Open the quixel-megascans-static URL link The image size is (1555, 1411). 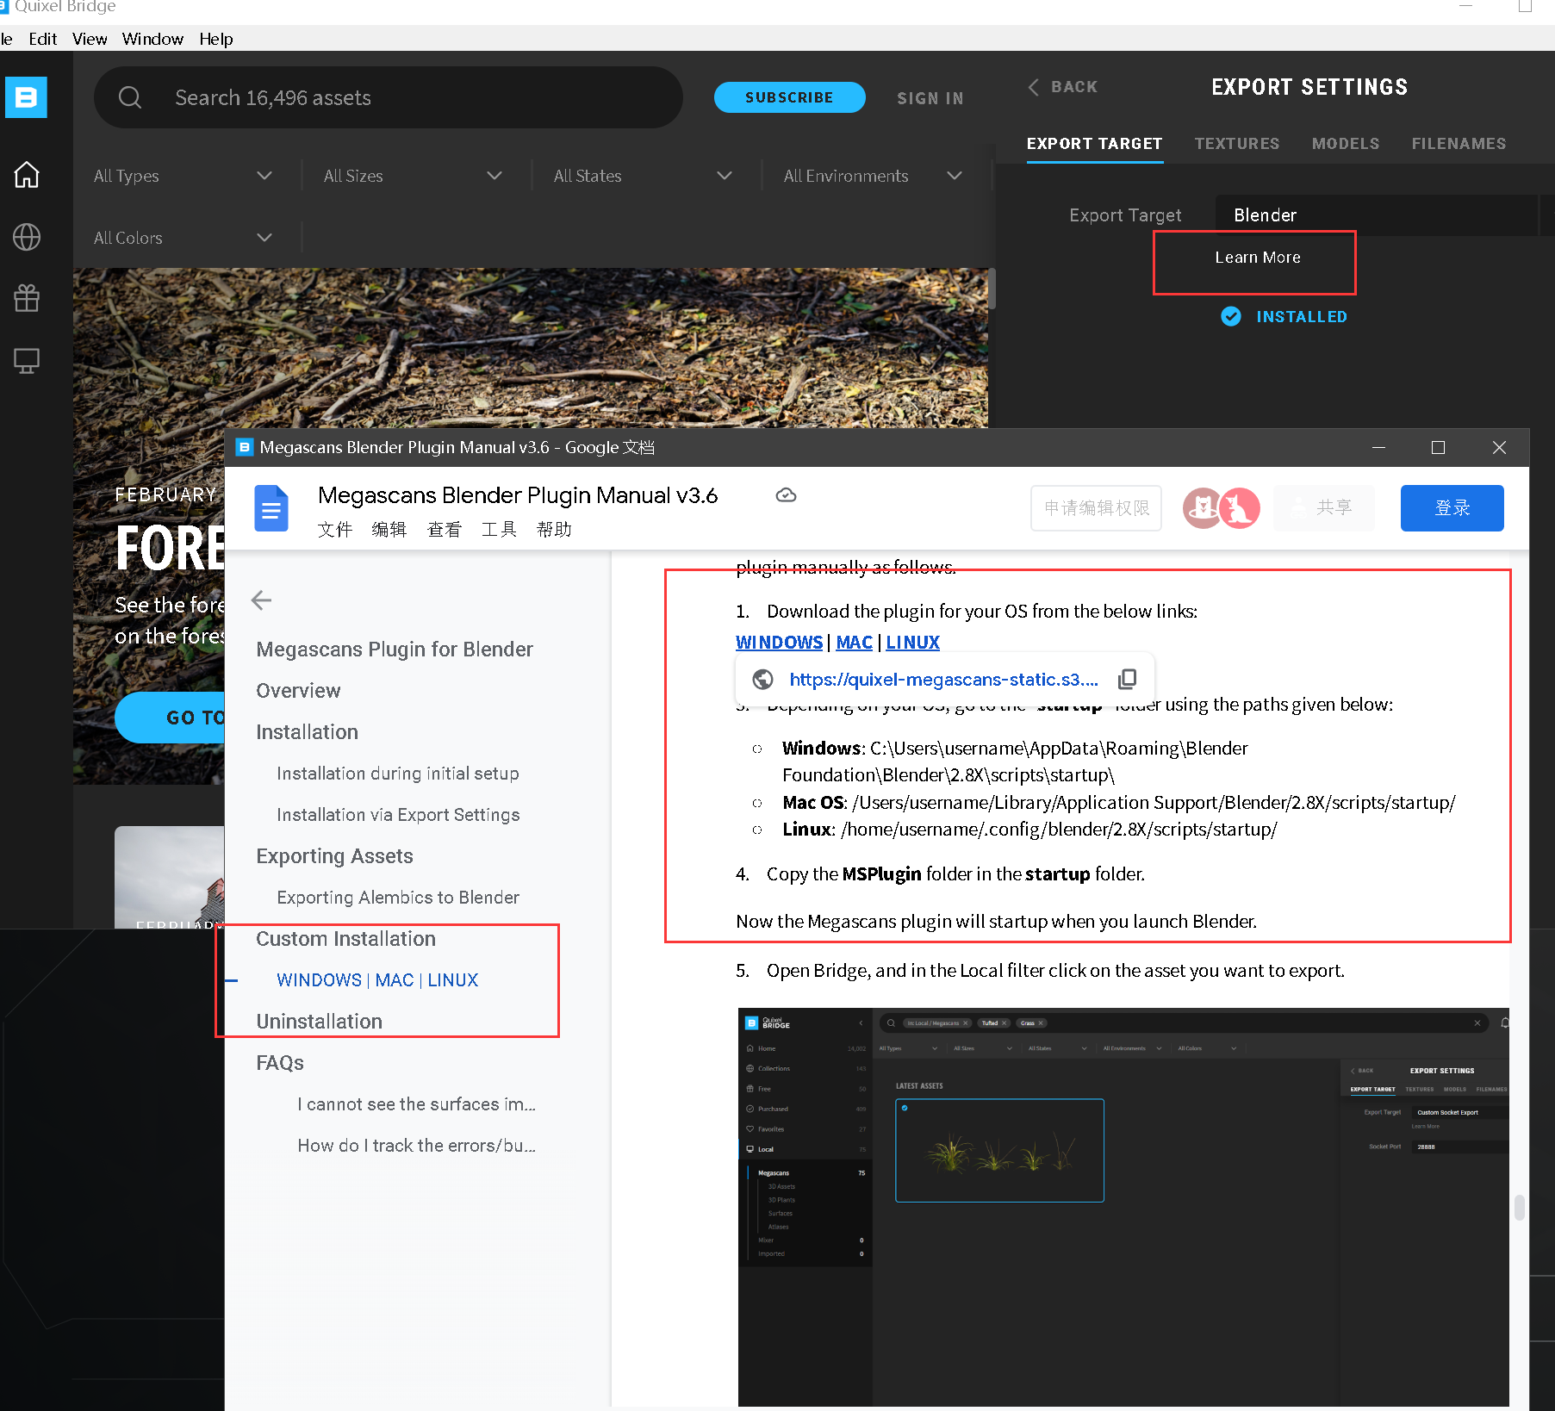[x=943, y=680]
